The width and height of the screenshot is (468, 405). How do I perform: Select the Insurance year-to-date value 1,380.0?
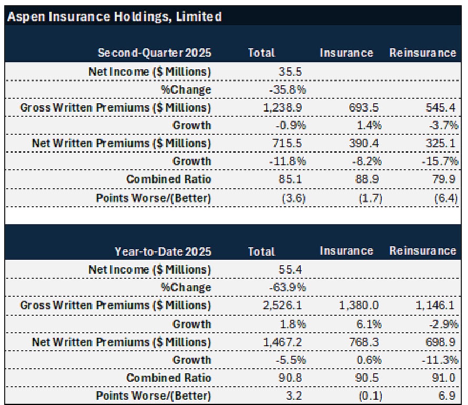[x=359, y=306]
